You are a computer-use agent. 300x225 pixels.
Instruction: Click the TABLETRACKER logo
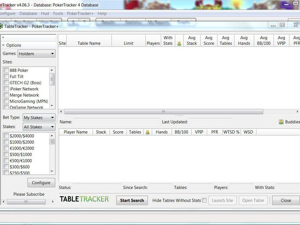pos(84,199)
